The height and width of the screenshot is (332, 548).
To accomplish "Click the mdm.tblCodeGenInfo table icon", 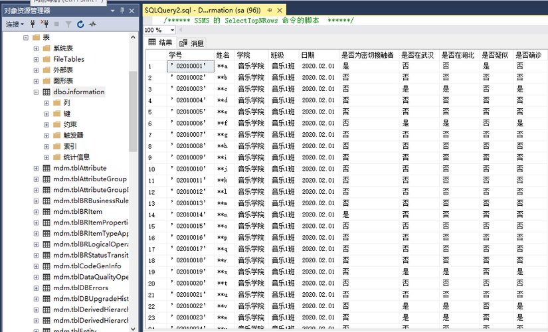I will [x=46, y=266].
